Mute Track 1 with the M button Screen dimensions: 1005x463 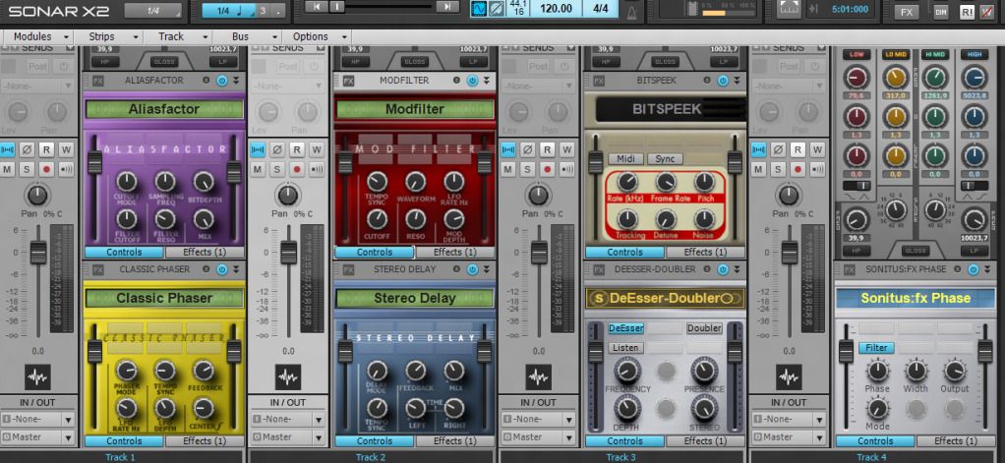(9, 169)
